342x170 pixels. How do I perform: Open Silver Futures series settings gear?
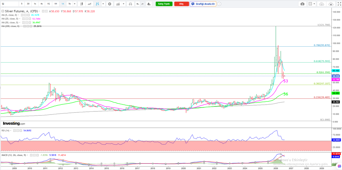tap(46, 11)
